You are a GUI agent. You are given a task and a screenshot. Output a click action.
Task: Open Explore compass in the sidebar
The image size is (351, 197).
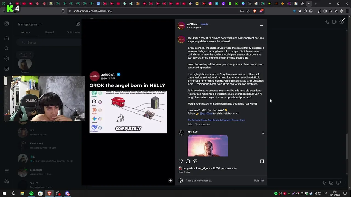click(7, 59)
